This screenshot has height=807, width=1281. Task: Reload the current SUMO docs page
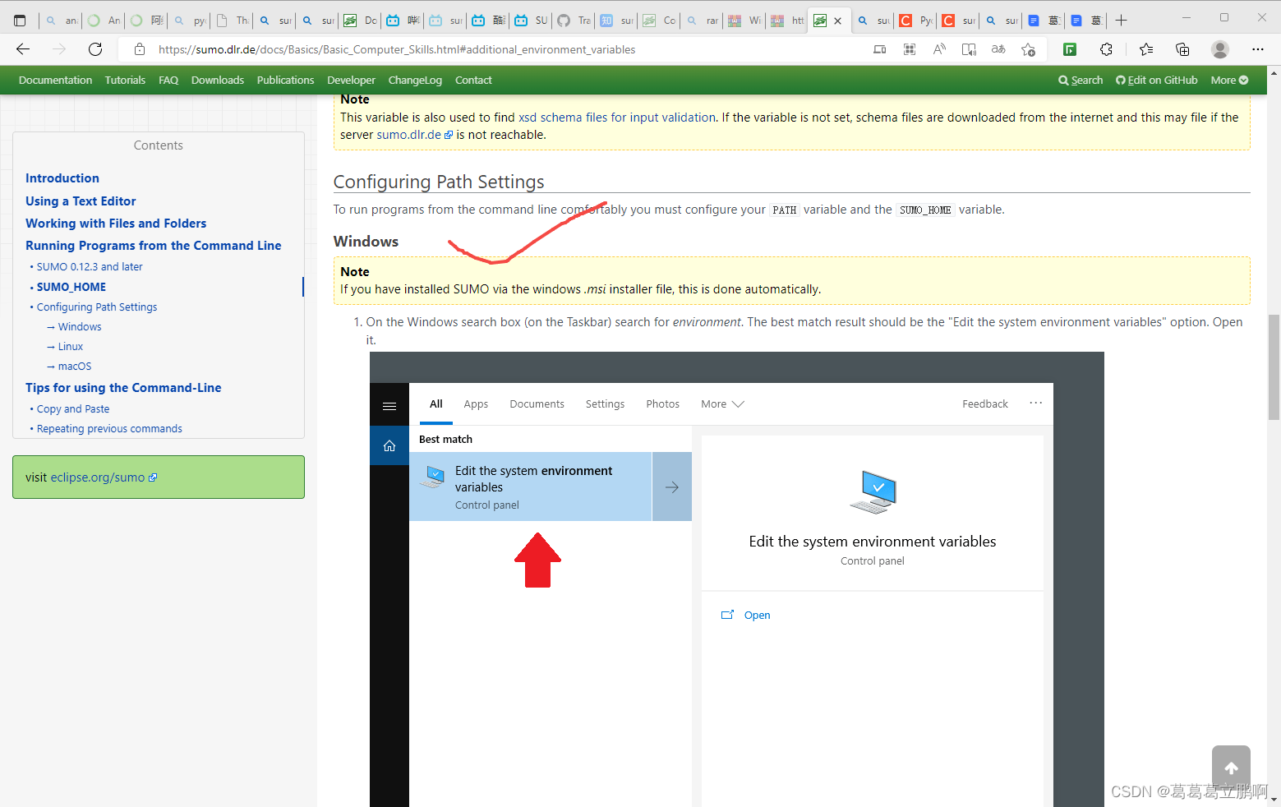[95, 49]
